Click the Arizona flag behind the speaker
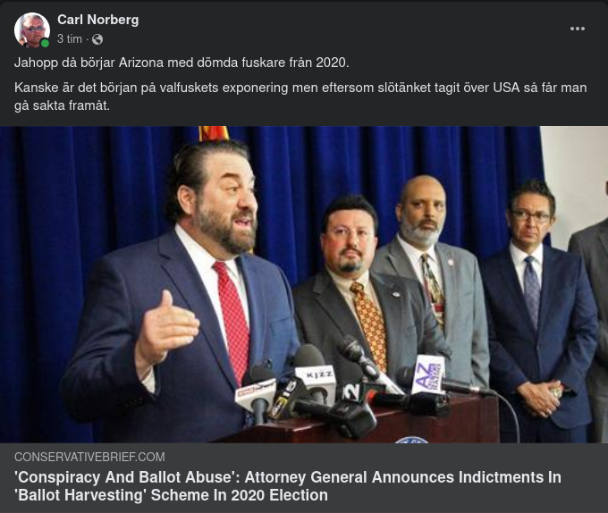The height and width of the screenshot is (513, 608). [214, 134]
